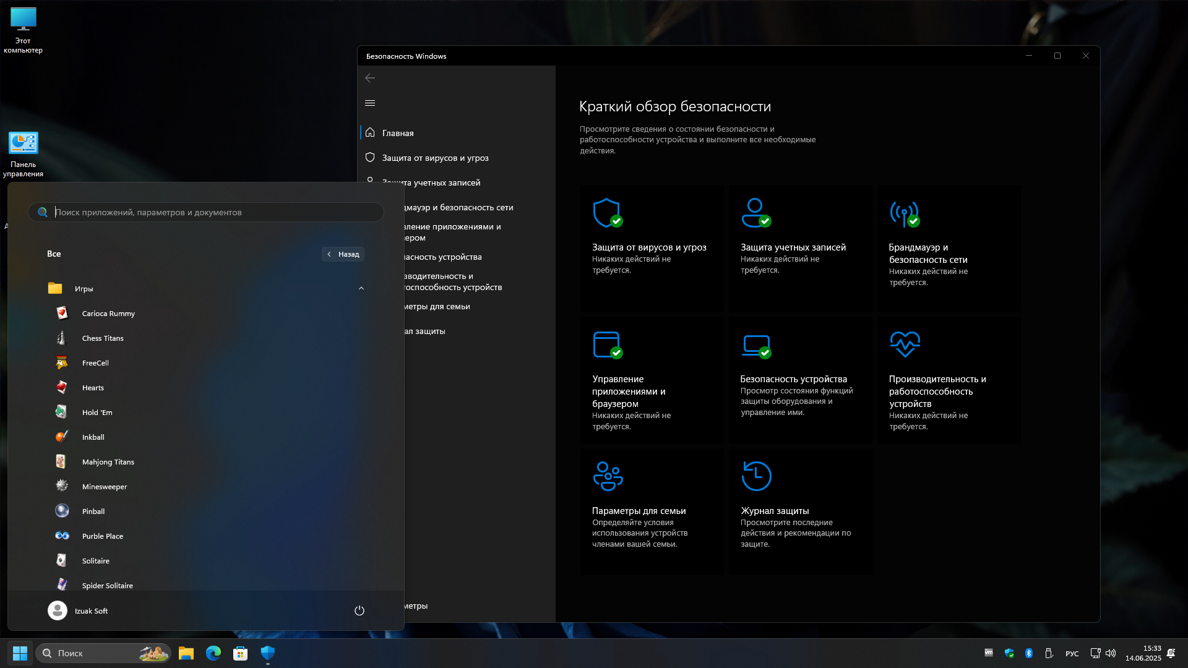Image resolution: width=1188 pixels, height=668 pixels.
Task: Collapse the Игры folder chevron
Action: (x=361, y=288)
